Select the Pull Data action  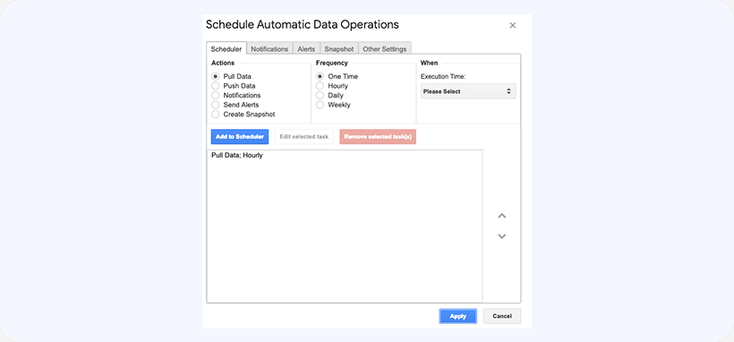[216, 76]
